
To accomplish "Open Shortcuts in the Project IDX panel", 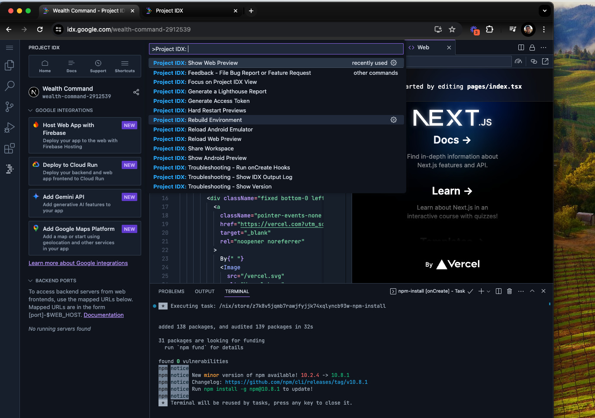I will click(125, 66).
